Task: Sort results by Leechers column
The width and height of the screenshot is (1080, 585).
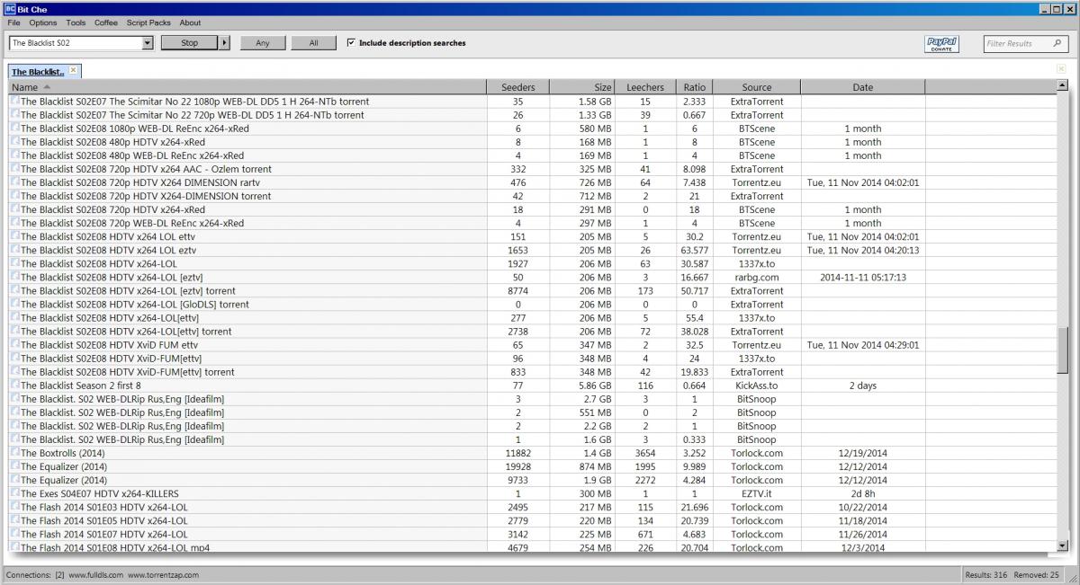Action: tap(645, 87)
